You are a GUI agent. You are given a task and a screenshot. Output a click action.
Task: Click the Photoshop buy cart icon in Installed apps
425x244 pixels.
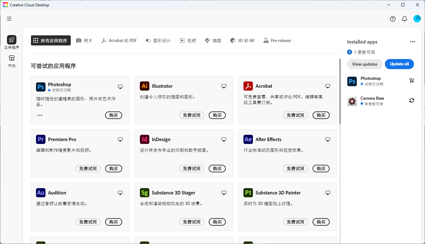point(412,80)
